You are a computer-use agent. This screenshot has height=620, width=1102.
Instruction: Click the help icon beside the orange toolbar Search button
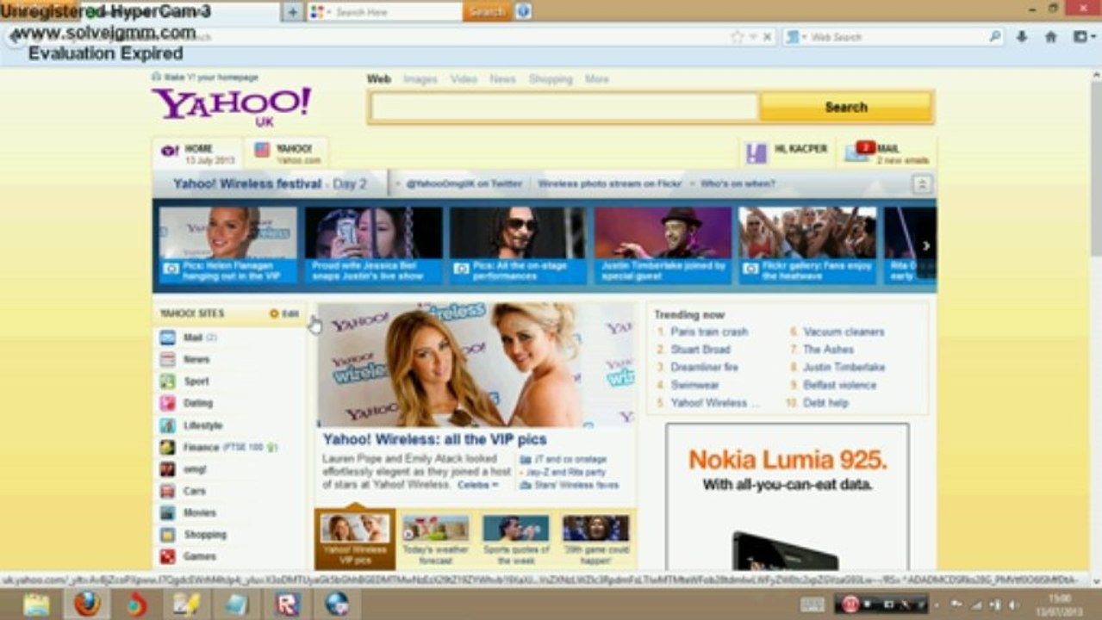coord(522,12)
